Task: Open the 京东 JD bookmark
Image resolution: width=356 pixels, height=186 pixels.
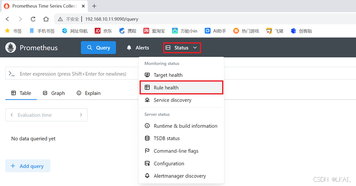Action: pyautogui.click(x=103, y=31)
